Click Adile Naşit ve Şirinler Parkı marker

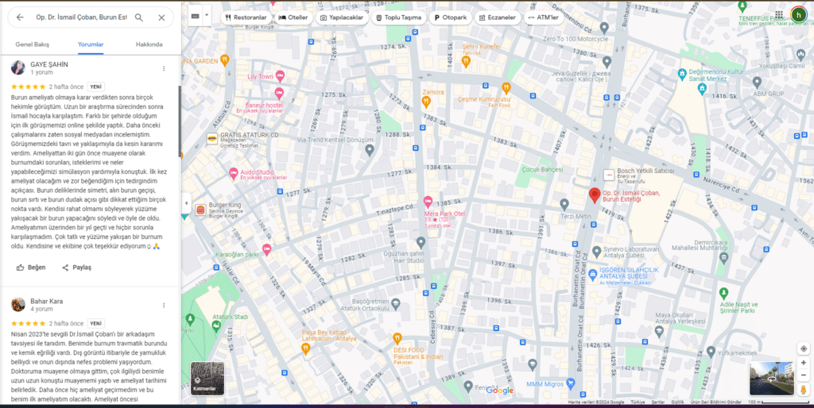(x=724, y=293)
